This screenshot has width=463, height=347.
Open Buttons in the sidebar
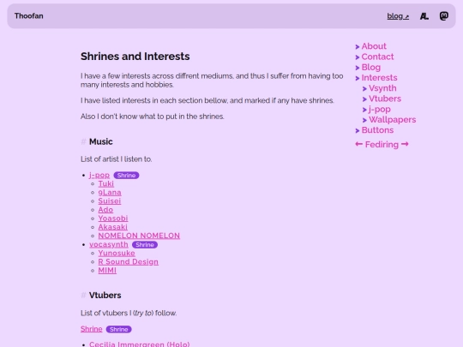coord(377,130)
